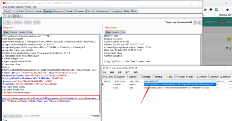Image resolution: width=232 pixels, height=121 pixels.
Task: Remove sorting with 移除排序 icon
Action: [x=225, y=77]
